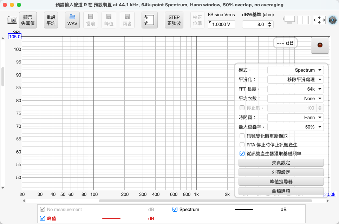Click the left horizontal scroll arrow

click(24, 201)
